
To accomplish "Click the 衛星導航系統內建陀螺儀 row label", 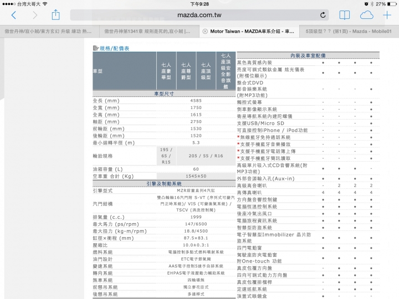I will 265,116.
